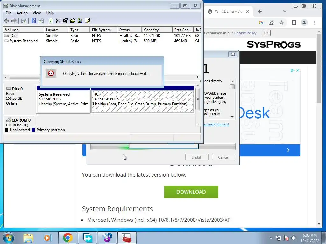Click the open folder toolbar icon
This screenshot has width=326, height=244.
point(73,21)
